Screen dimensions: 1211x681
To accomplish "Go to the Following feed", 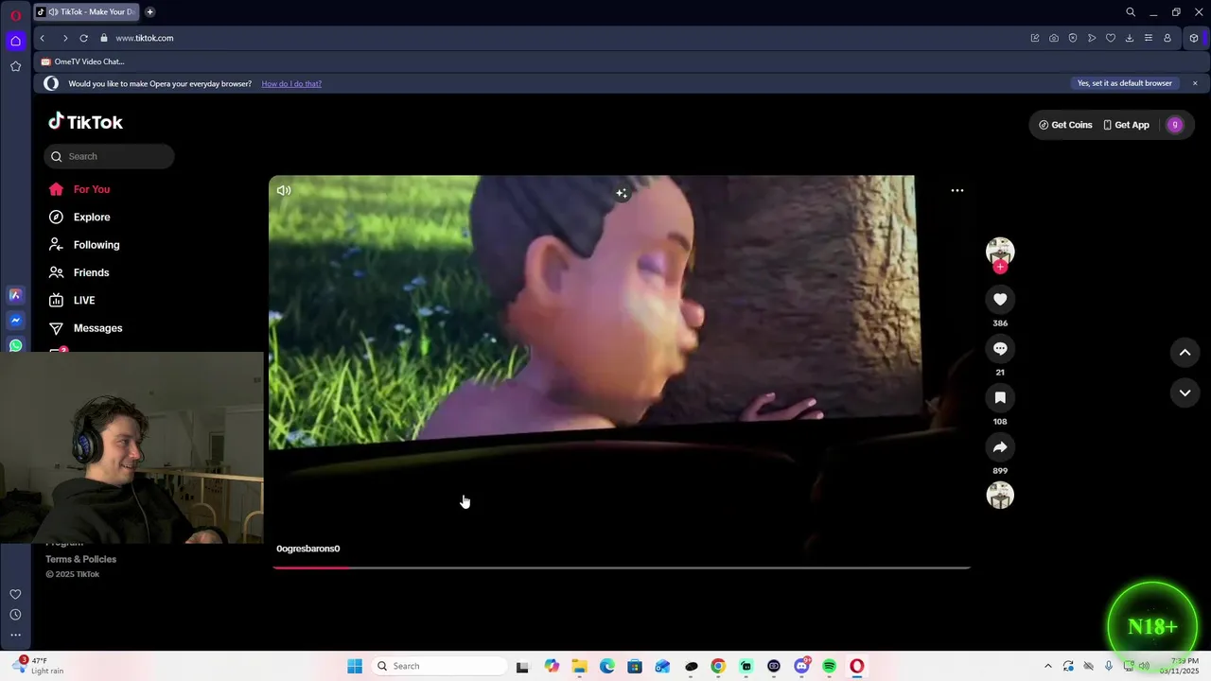I will click(85, 244).
